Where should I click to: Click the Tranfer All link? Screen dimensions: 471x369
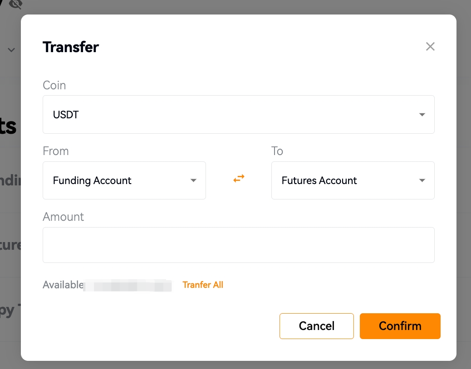[203, 285]
